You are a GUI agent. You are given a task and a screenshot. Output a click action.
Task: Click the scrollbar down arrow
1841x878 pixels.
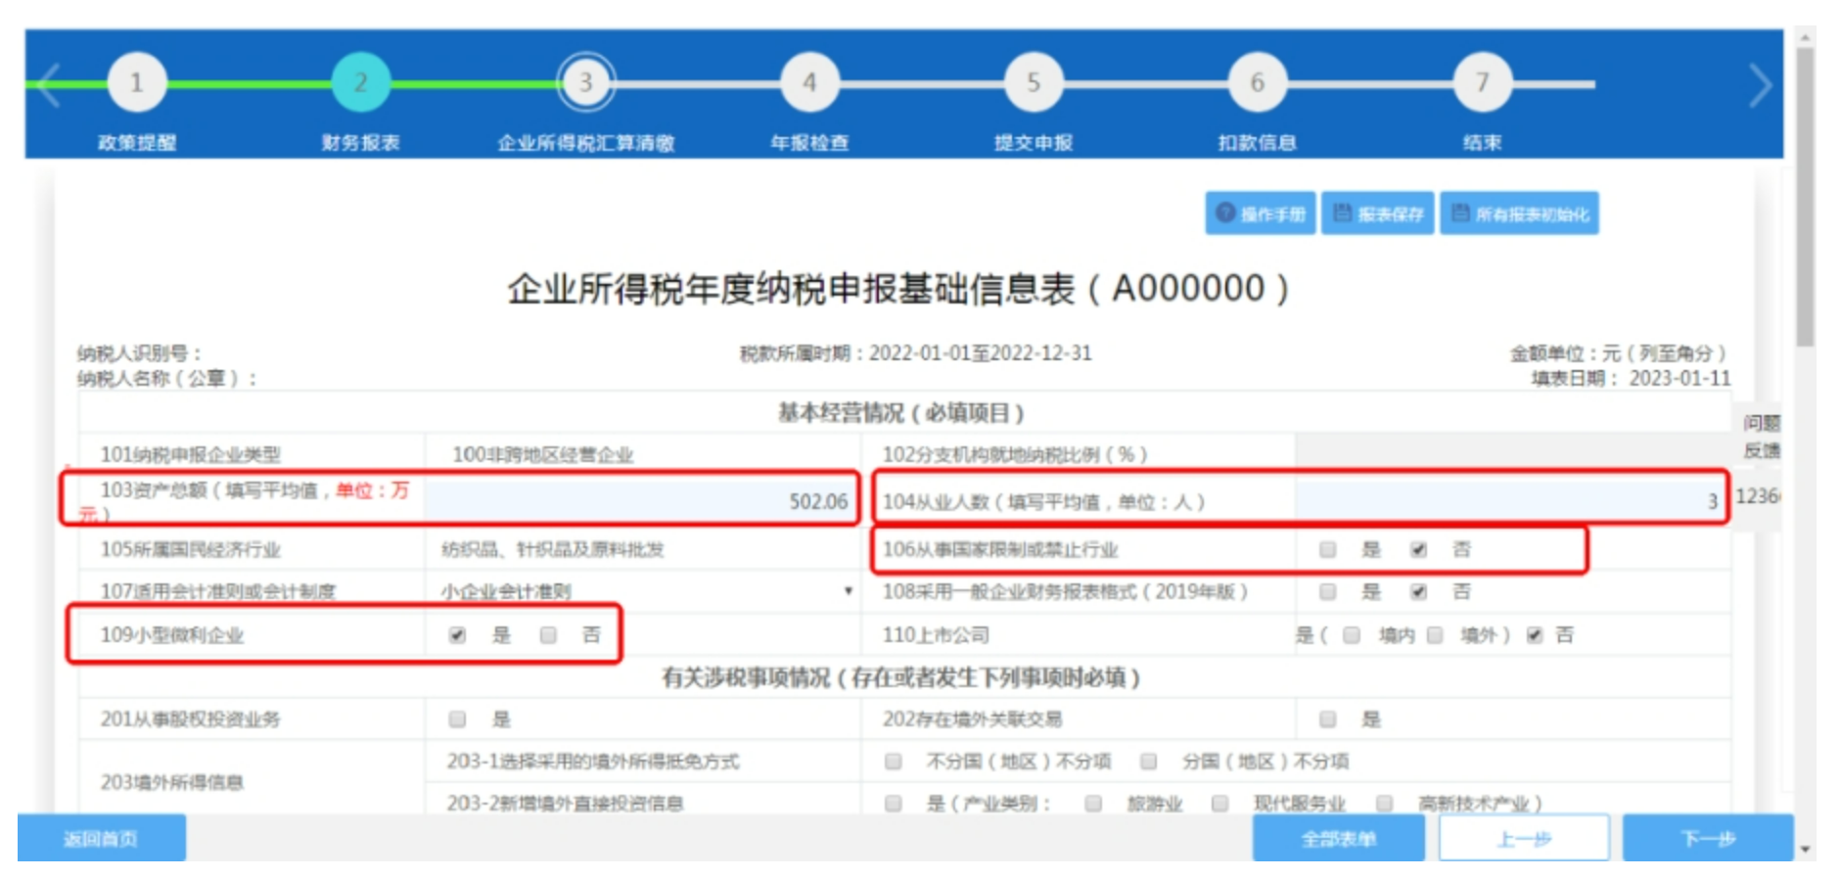[1806, 850]
